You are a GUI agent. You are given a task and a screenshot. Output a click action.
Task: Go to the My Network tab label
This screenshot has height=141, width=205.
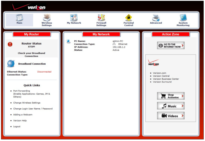[74, 23]
